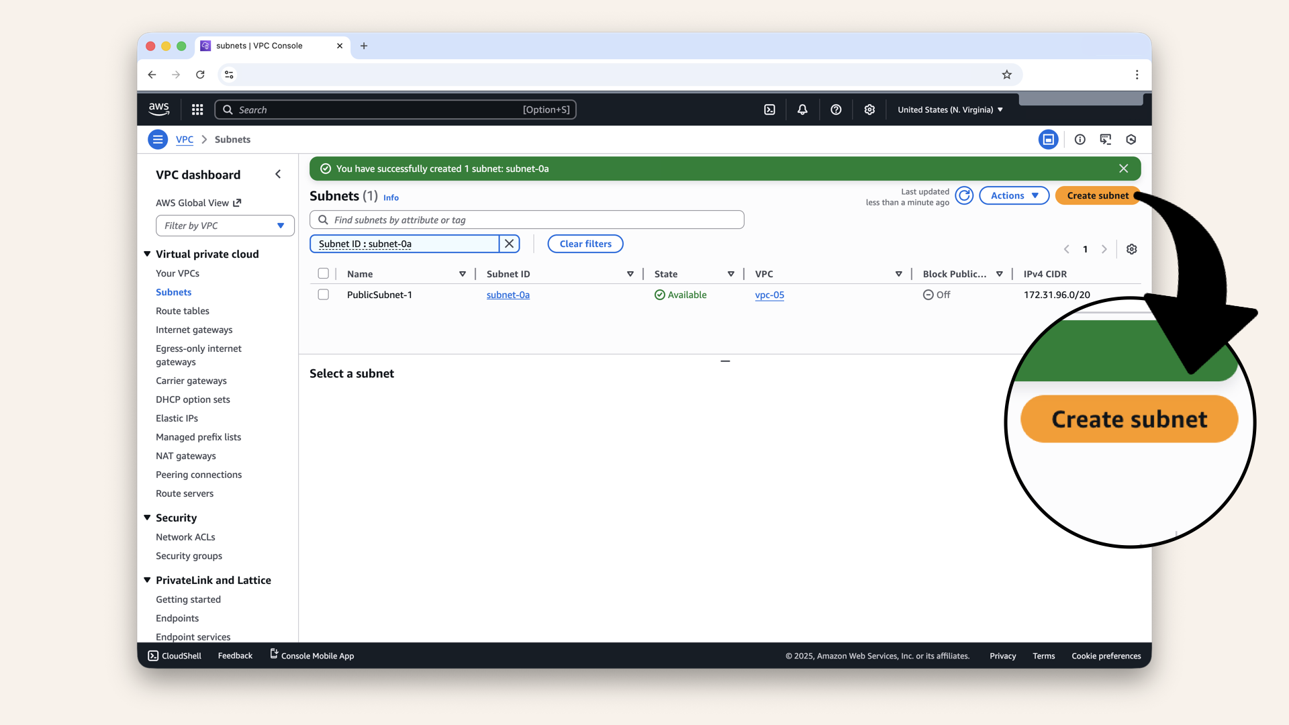1289x725 pixels.
Task: Open the Filter by VPC dropdown
Action: (225, 226)
